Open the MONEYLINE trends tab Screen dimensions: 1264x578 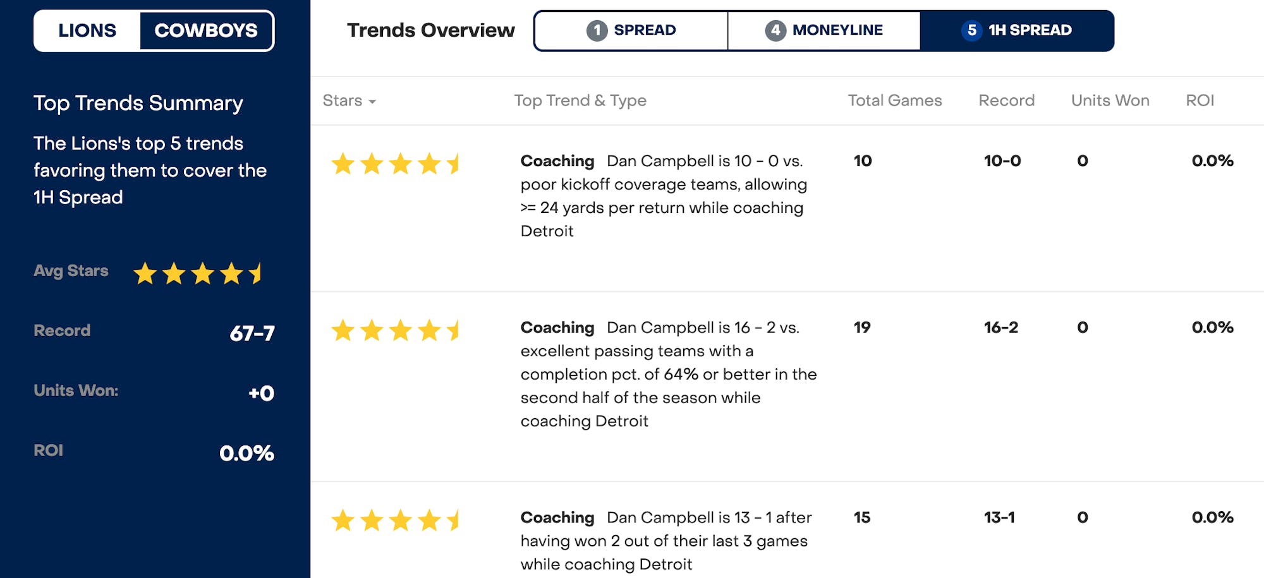point(824,30)
